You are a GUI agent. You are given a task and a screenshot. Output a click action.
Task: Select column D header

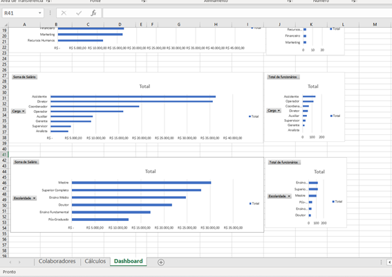click(x=120, y=24)
